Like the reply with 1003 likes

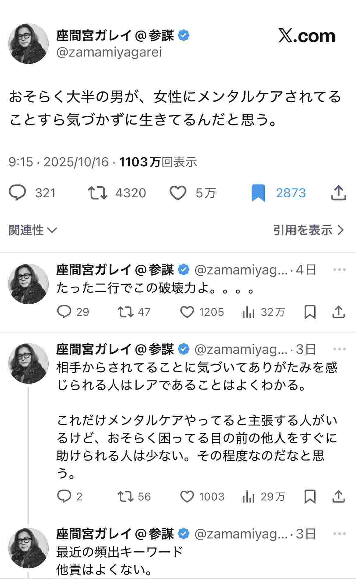point(187,496)
